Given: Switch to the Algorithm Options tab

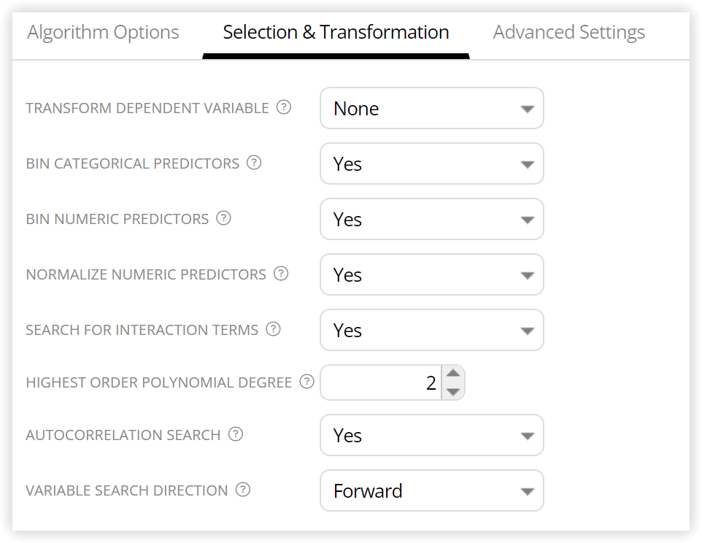Looking at the screenshot, I should click(103, 33).
